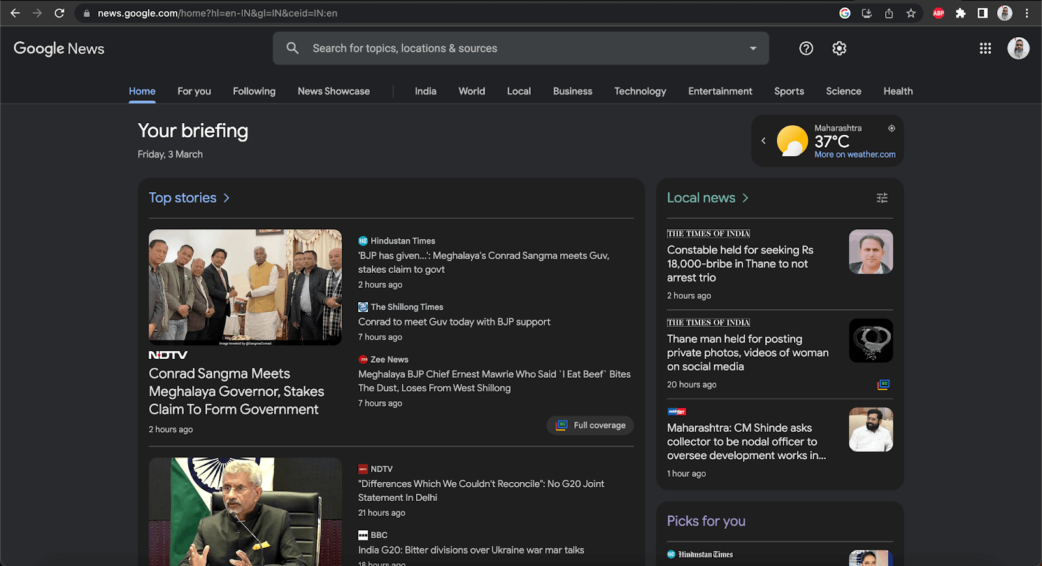
Task: Open the Local news heading link
Action: point(701,198)
